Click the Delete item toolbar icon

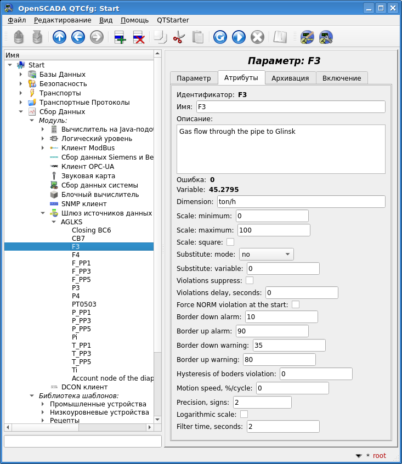[x=138, y=37]
